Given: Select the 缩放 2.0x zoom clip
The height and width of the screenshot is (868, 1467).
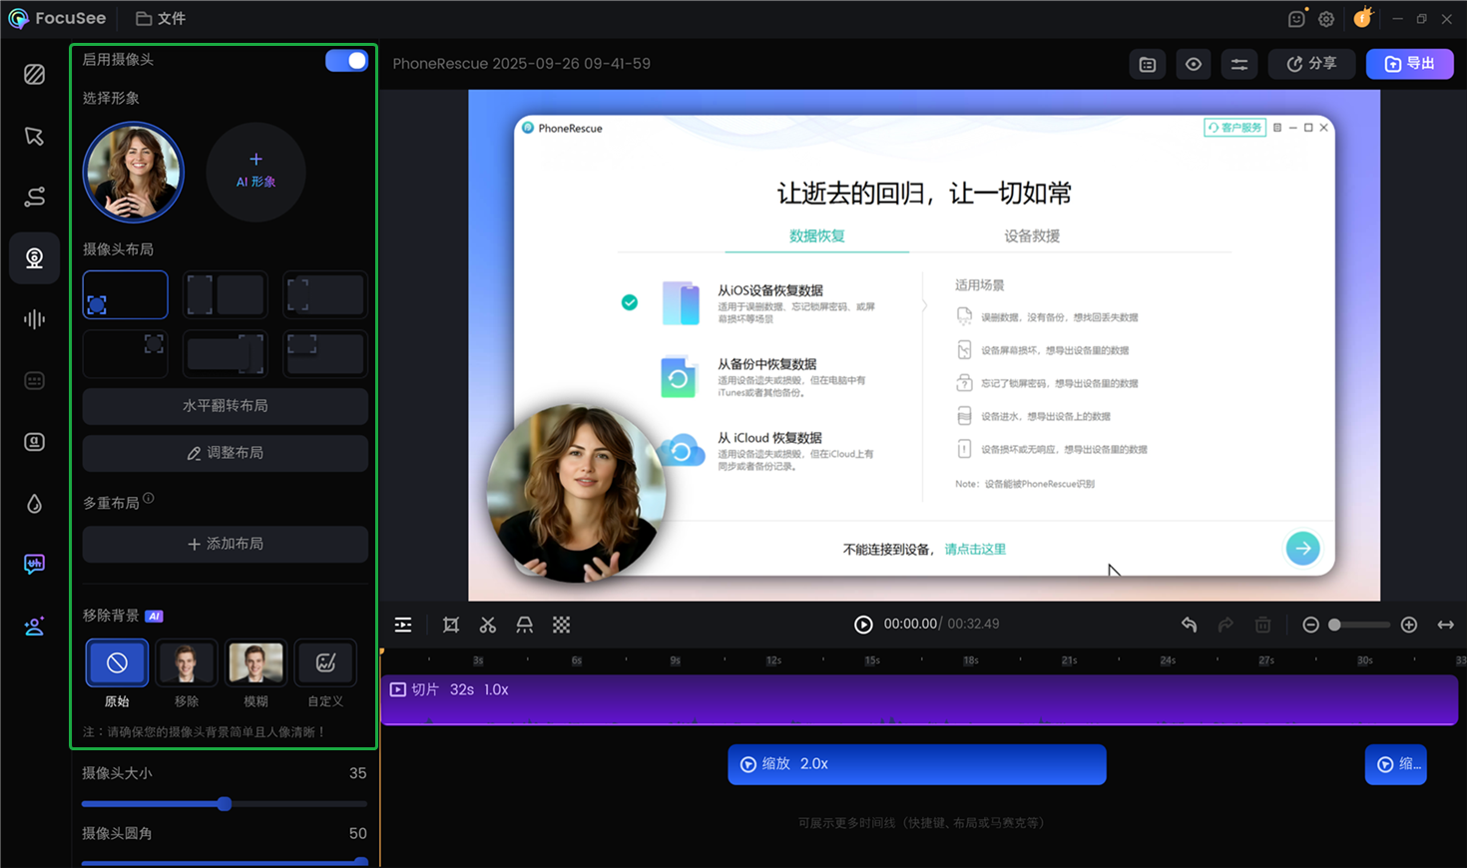Looking at the screenshot, I should point(917,764).
